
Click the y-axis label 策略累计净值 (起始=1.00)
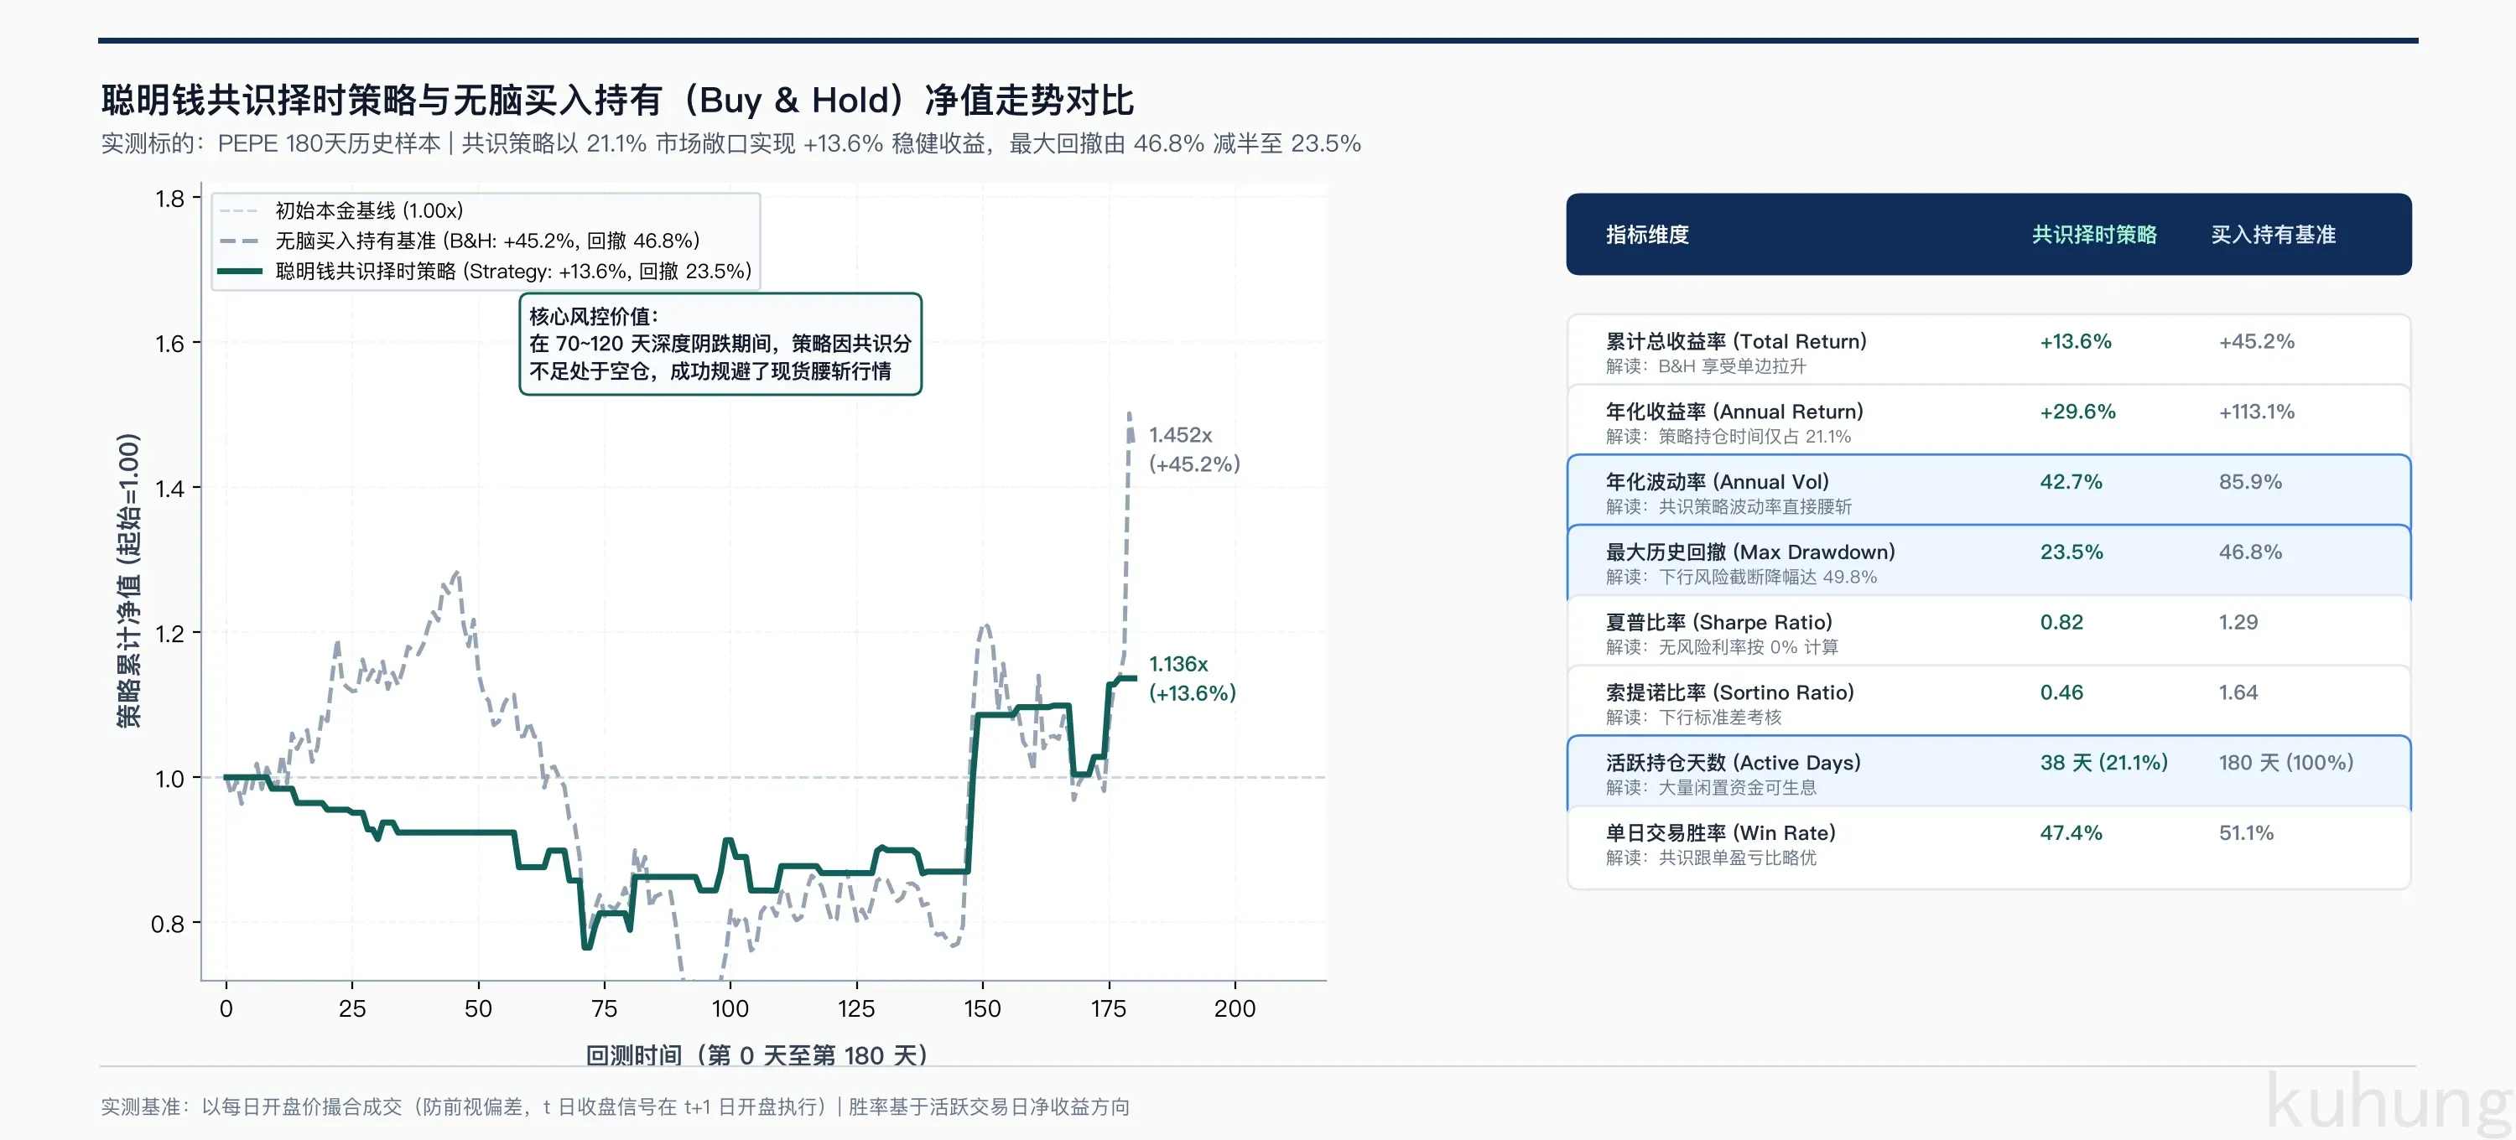(128, 581)
